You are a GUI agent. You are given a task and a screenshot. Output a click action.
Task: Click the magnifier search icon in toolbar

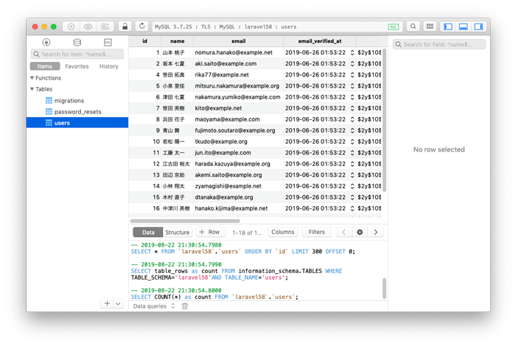[413, 27]
